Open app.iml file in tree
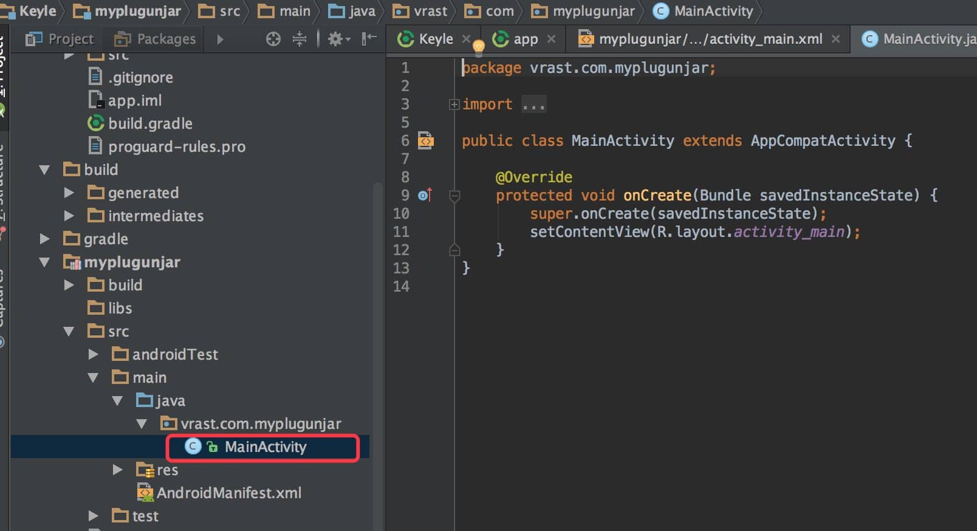 [x=125, y=100]
